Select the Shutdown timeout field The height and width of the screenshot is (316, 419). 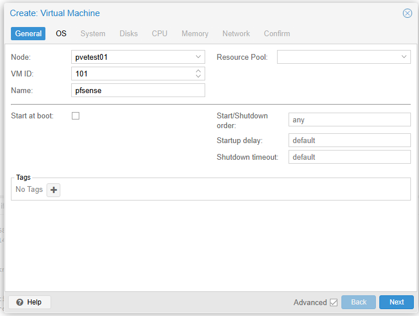349,157
